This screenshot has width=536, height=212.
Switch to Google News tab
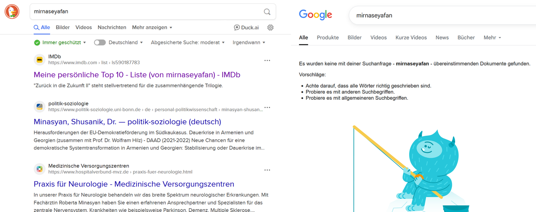point(442,38)
